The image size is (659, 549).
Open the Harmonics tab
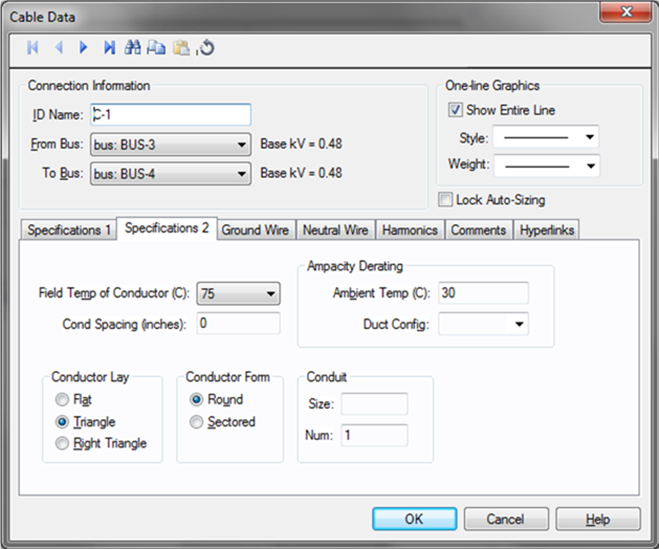(409, 230)
